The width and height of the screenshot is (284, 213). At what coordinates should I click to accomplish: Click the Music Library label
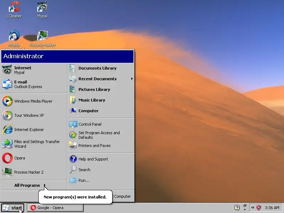pyautogui.click(x=92, y=100)
